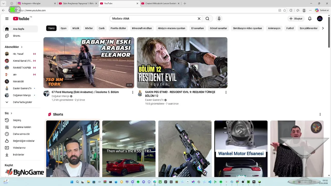This screenshot has width=331, height=186.
Task: Select the Canlı filter chip
Action: (x=102, y=28)
